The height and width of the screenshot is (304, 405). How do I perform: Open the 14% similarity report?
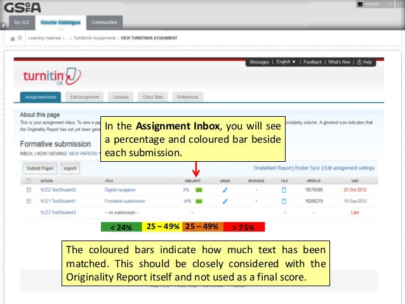click(187, 201)
